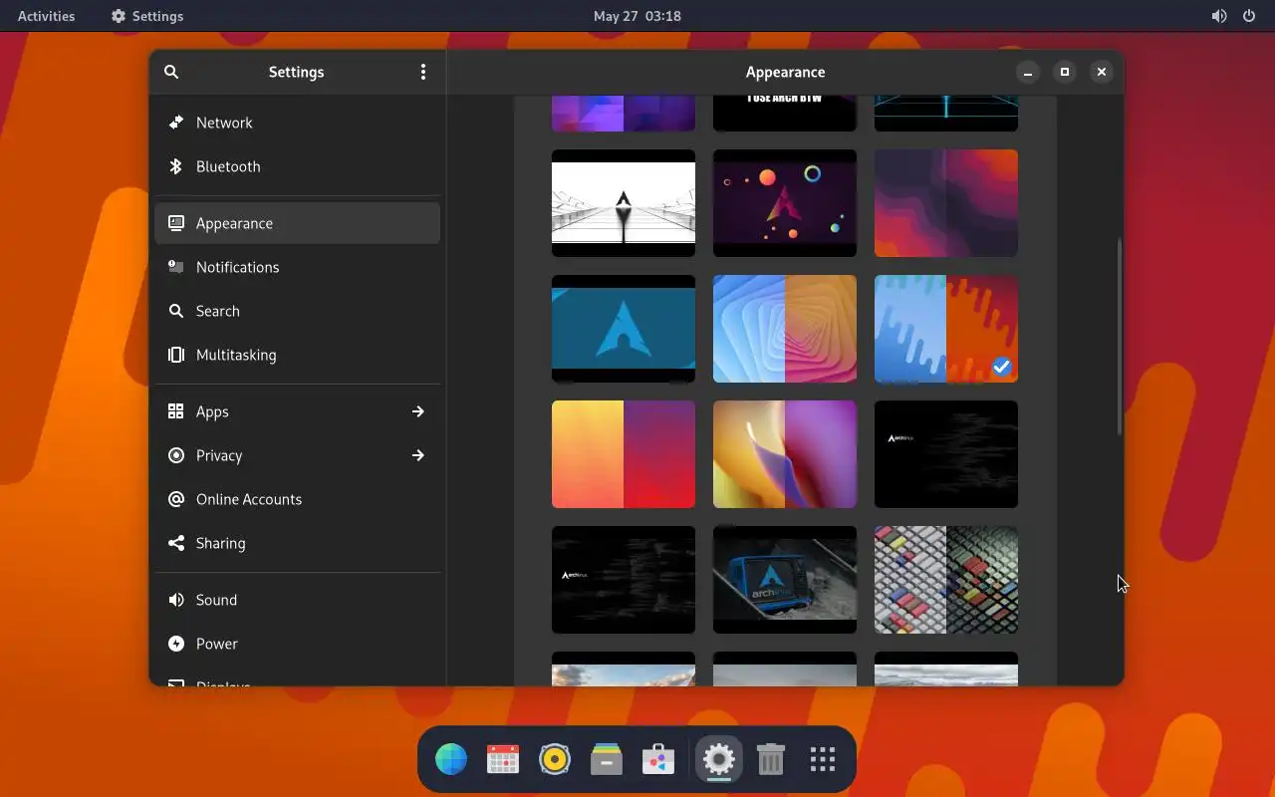Click the Network sidebar icon
Viewport: 1275px width, 797px height.
pyautogui.click(x=176, y=123)
